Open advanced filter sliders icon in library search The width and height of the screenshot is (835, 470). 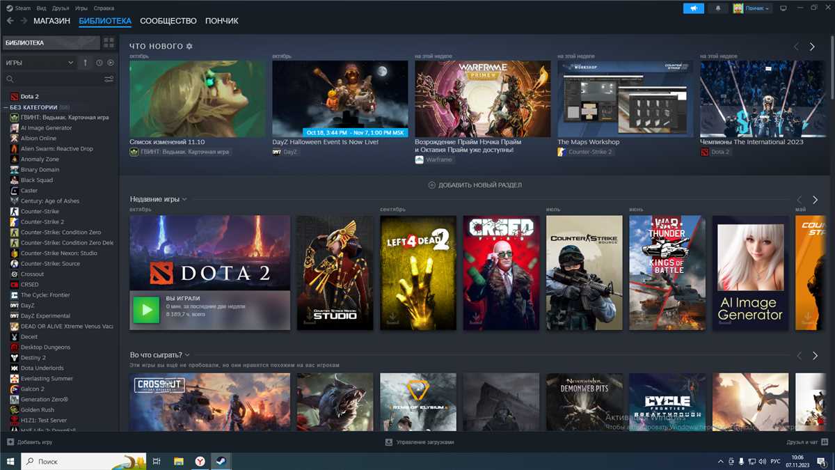tap(109, 79)
